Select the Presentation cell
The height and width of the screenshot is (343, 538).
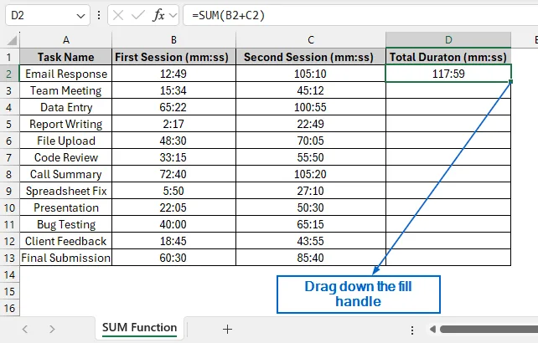[x=66, y=207]
